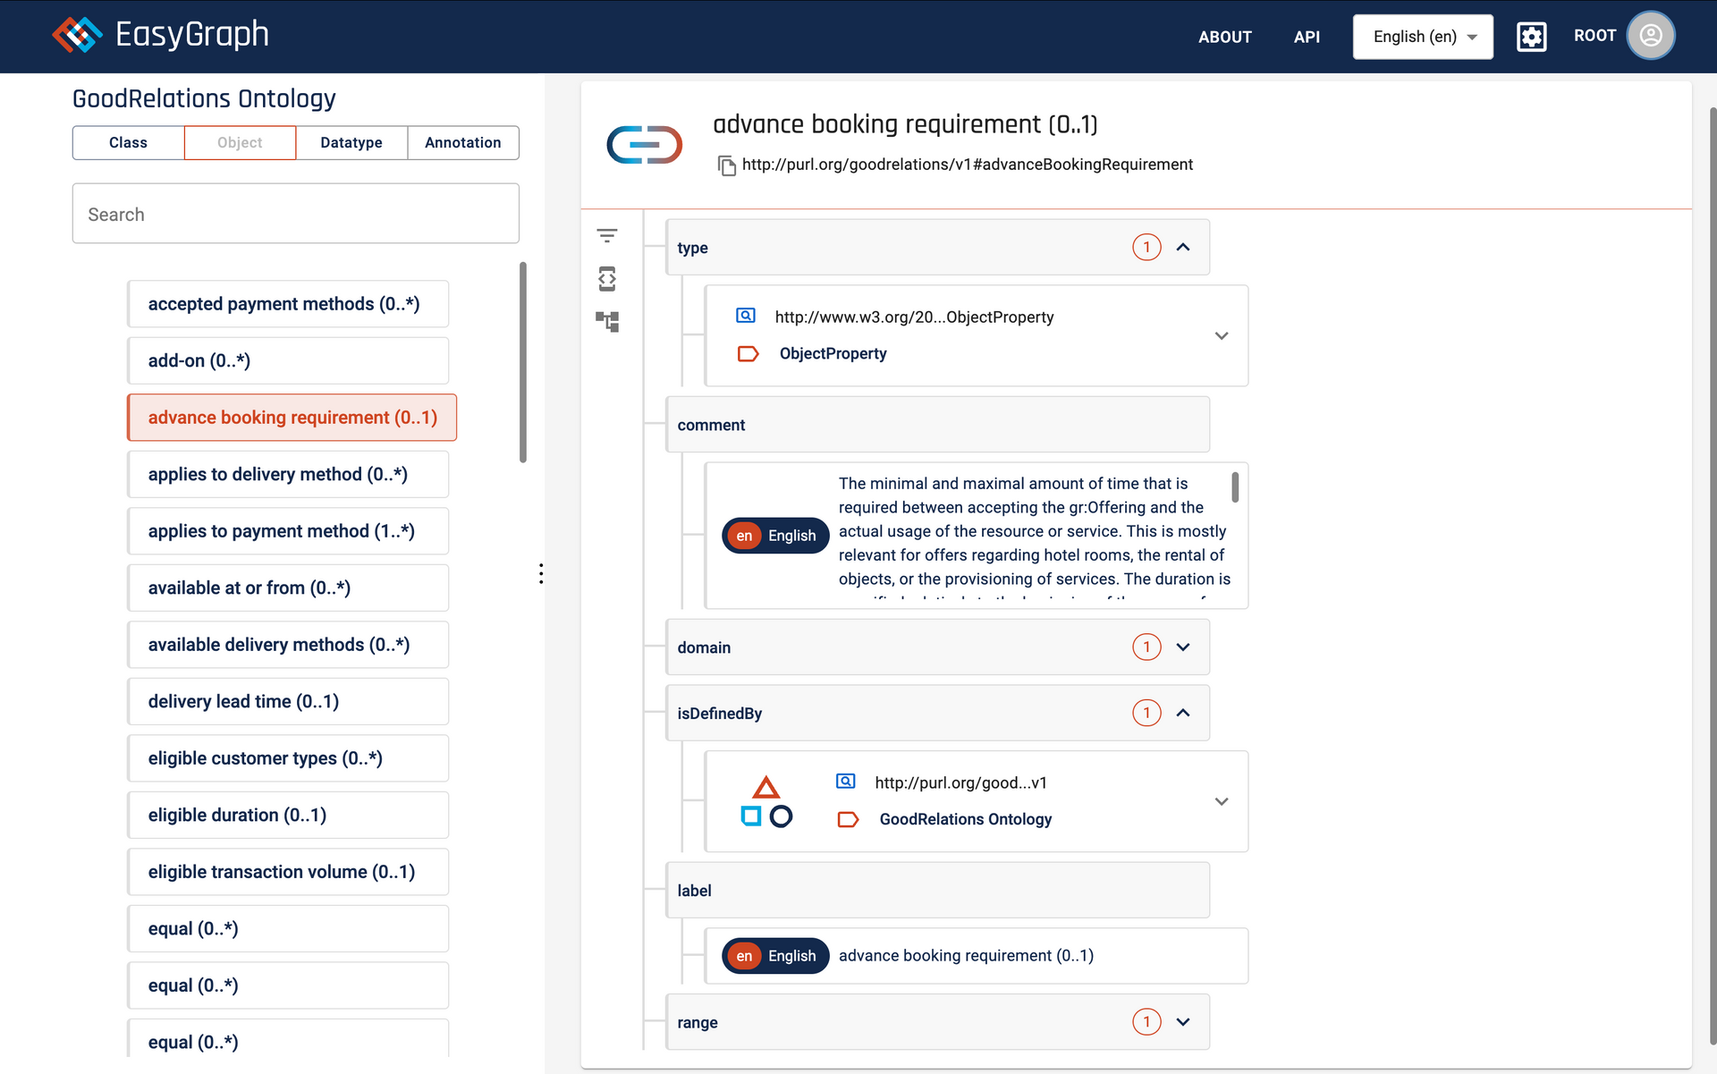Click the copy URI icon
The height and width of the screenshot is (1074, 1717).
pos(726,165)
